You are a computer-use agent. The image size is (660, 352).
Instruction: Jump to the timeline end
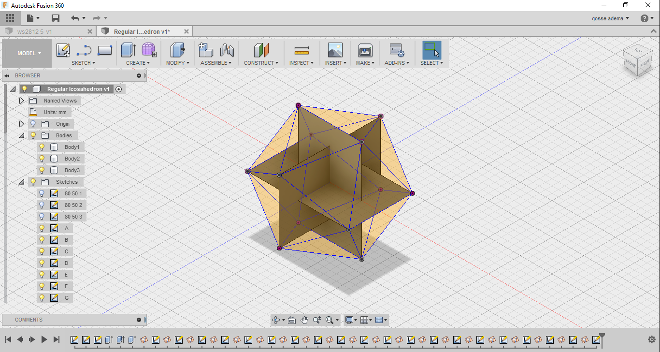click(x=57, y=339)
